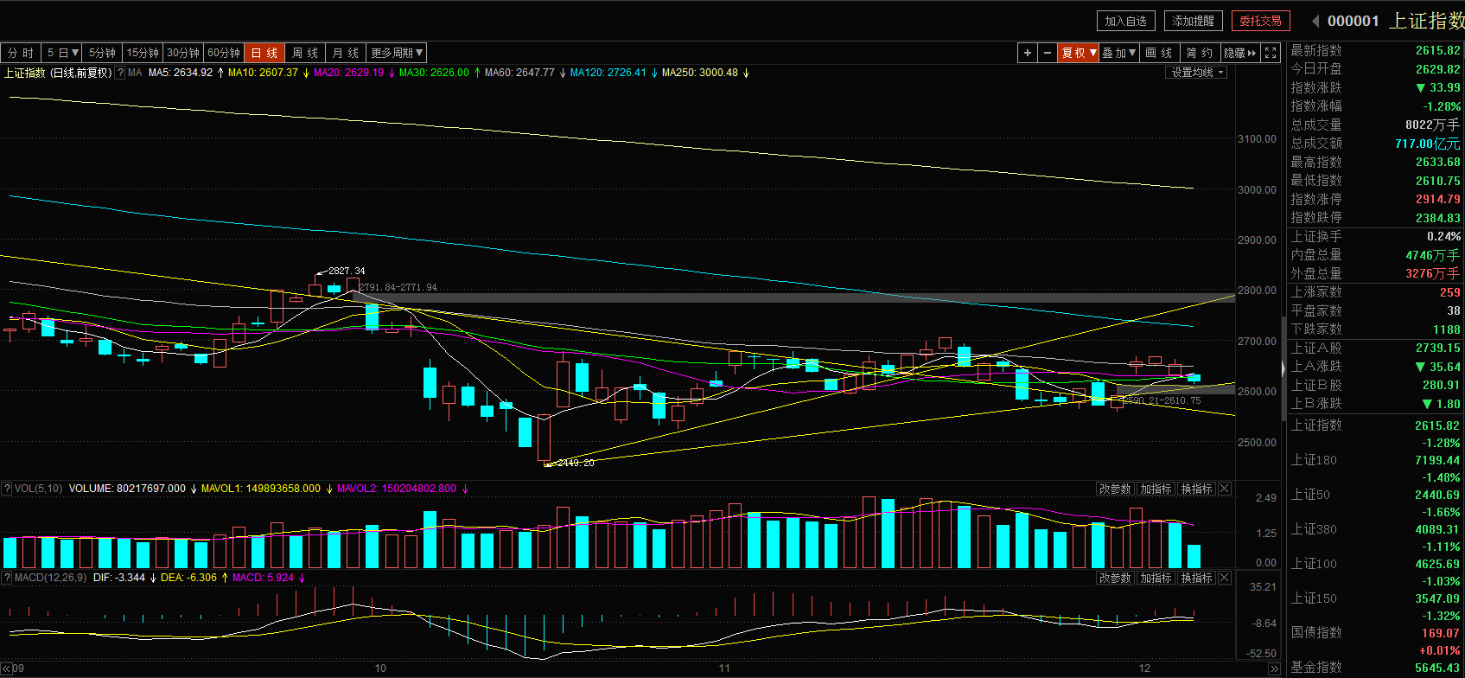Switch to the 分时 tab
The image size is (1465, 678).
tap(21, 53)
